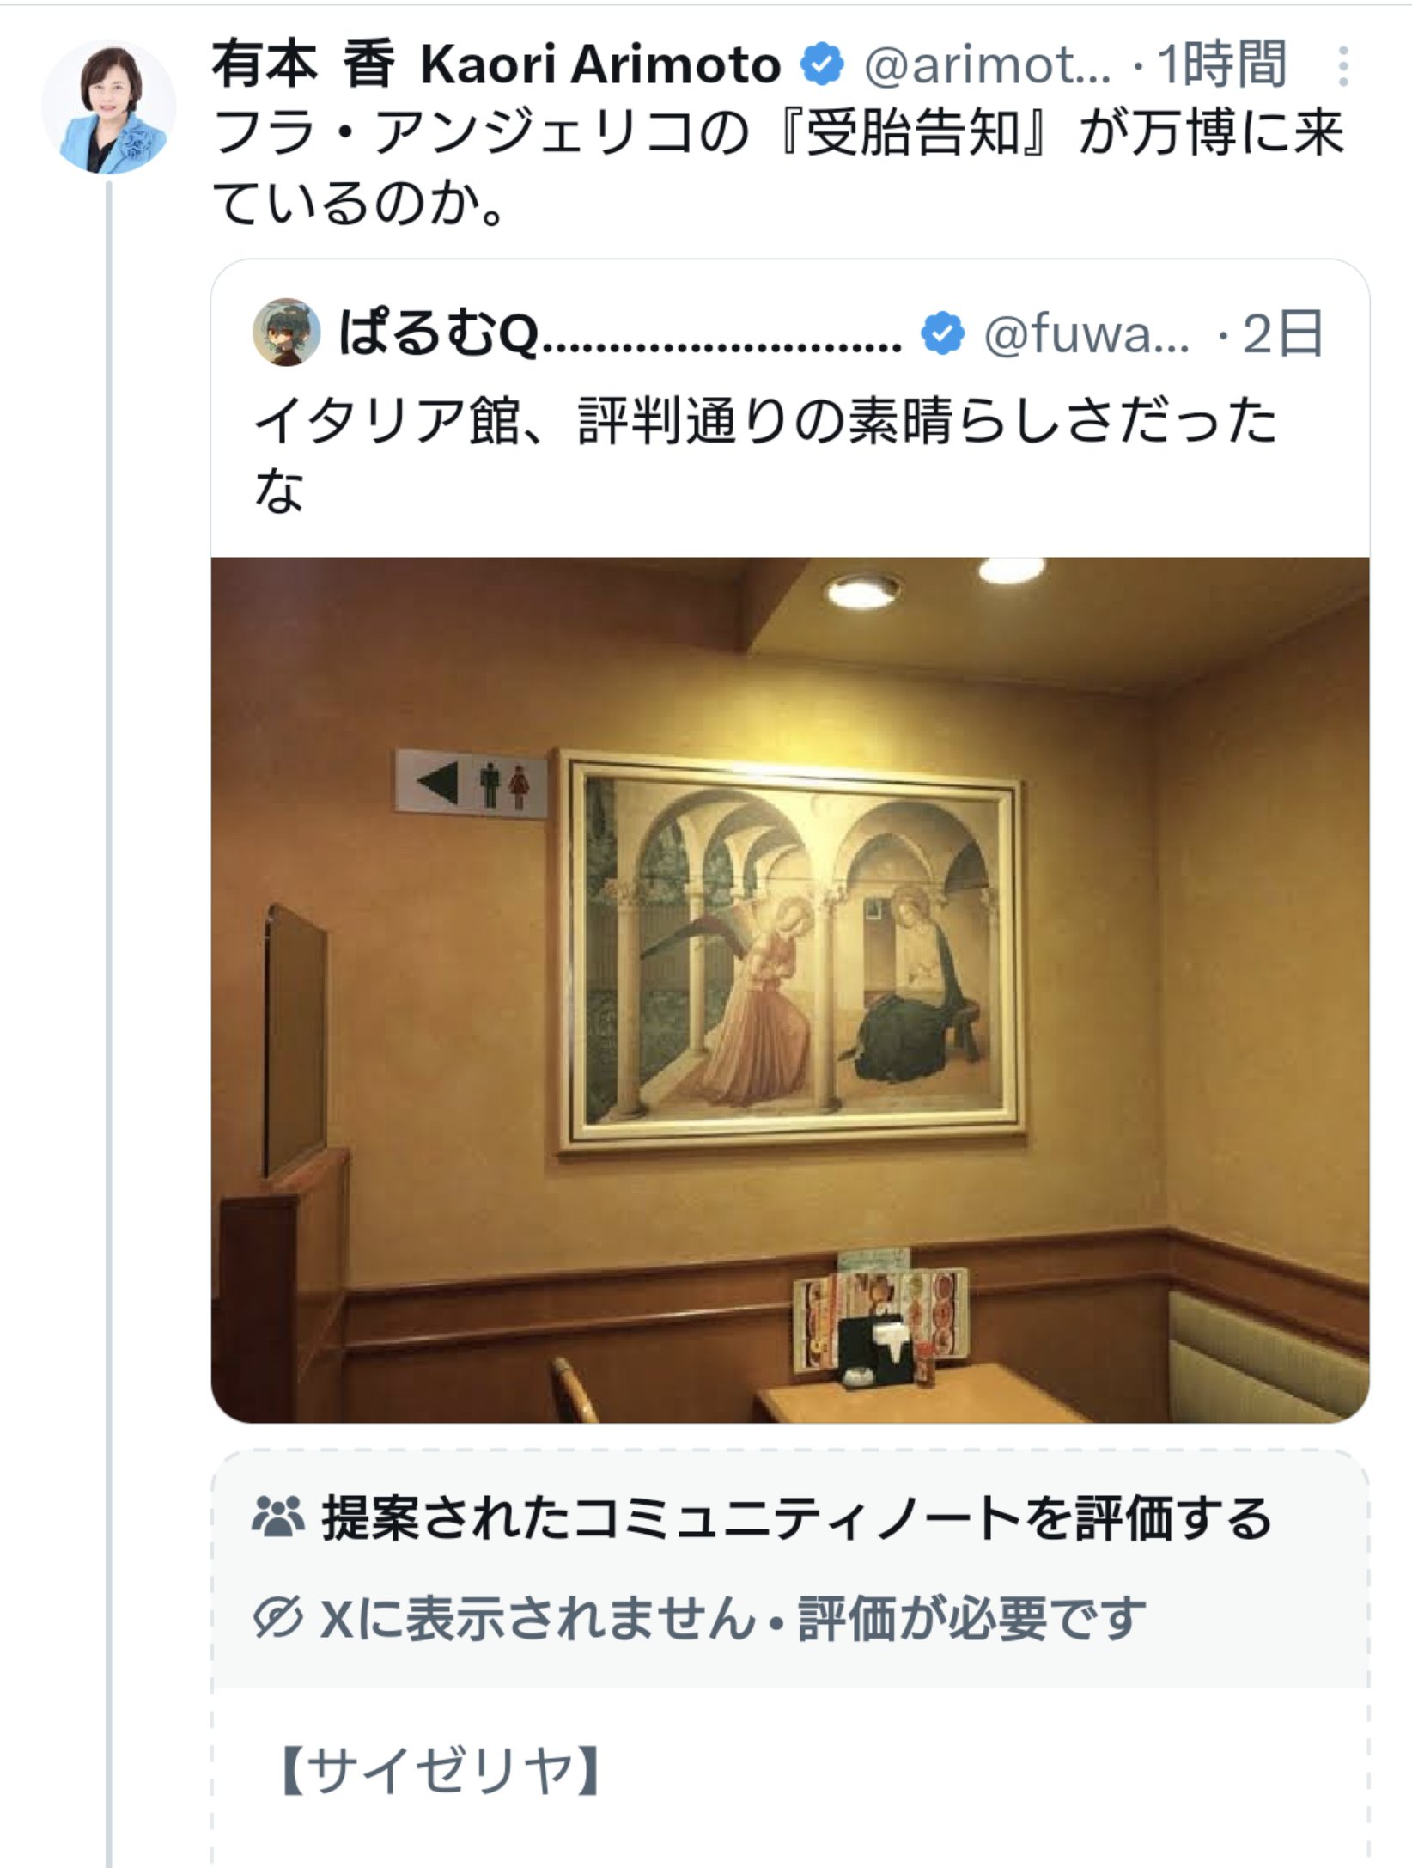Open the Annunciation painting photo
The width and height of the screenshot is (1412, 1868).
point(790,990)
